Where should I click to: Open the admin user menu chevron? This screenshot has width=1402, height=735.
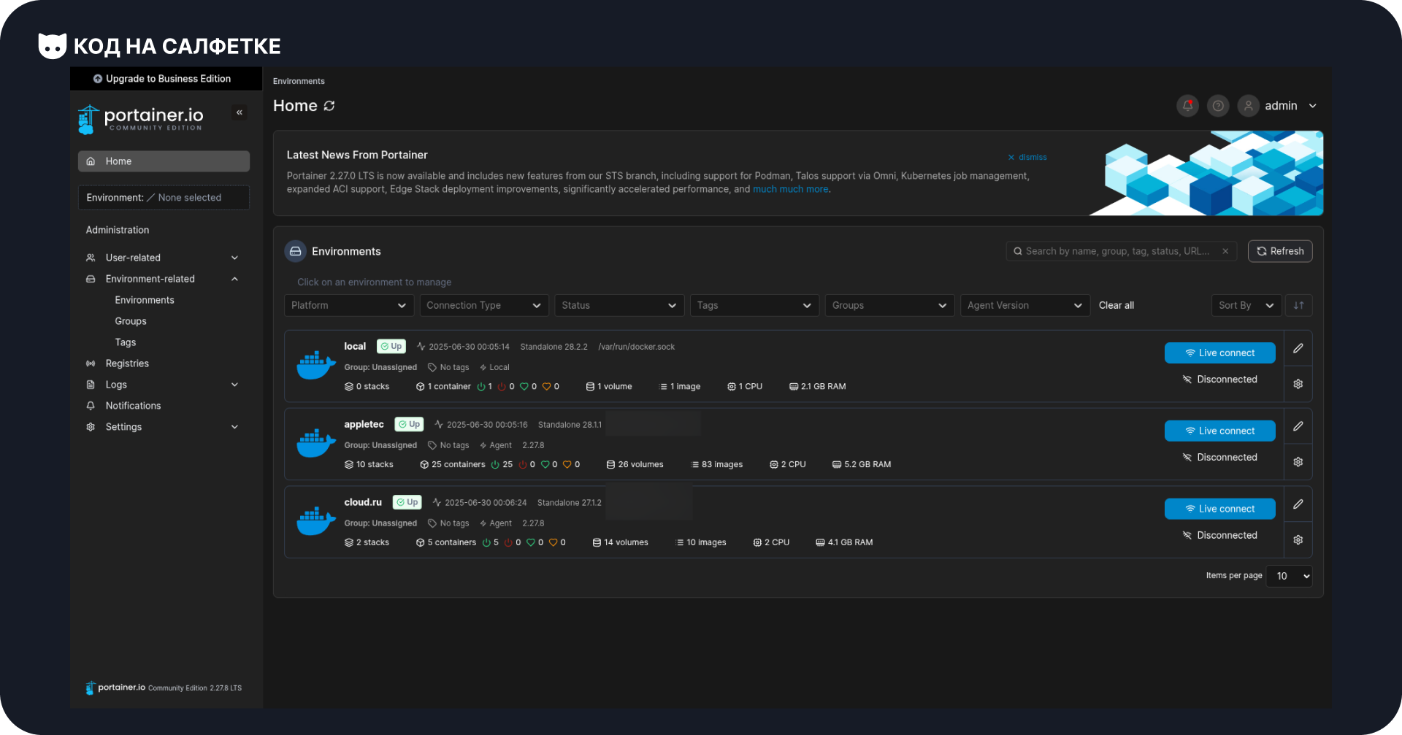point(1313,106)
